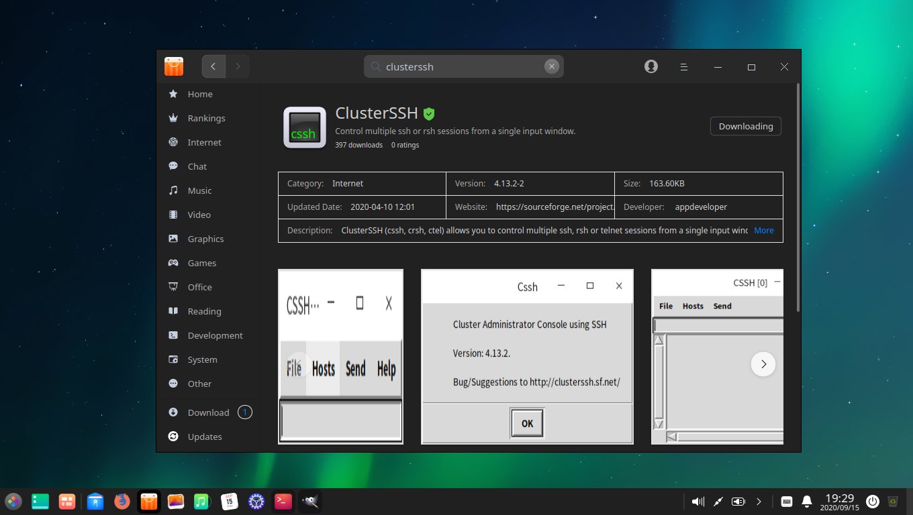913x515 pixels.
Task: Clear the clusterssh search text
Action: click(551, 66)
